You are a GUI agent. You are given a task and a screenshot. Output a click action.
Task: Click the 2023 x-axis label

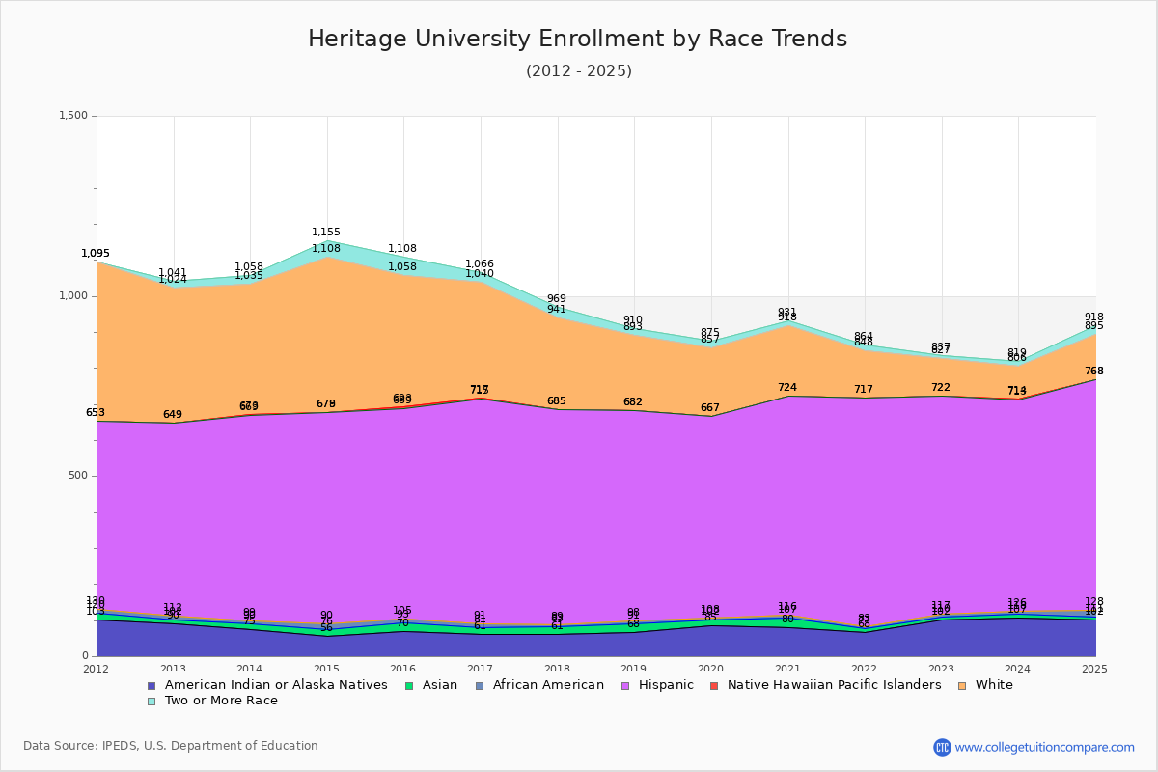[x=941, y=669]
